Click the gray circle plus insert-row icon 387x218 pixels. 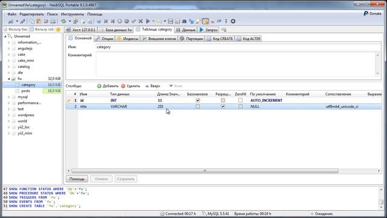[x=120, y=22]
